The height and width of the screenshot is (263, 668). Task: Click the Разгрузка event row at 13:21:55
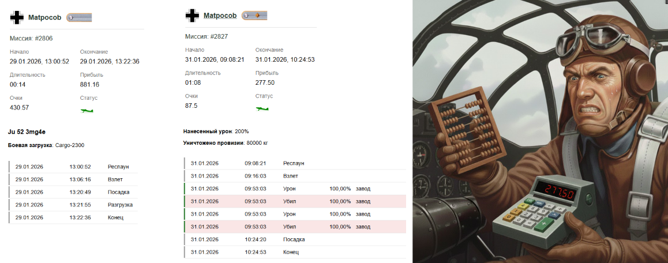point(73,205)
